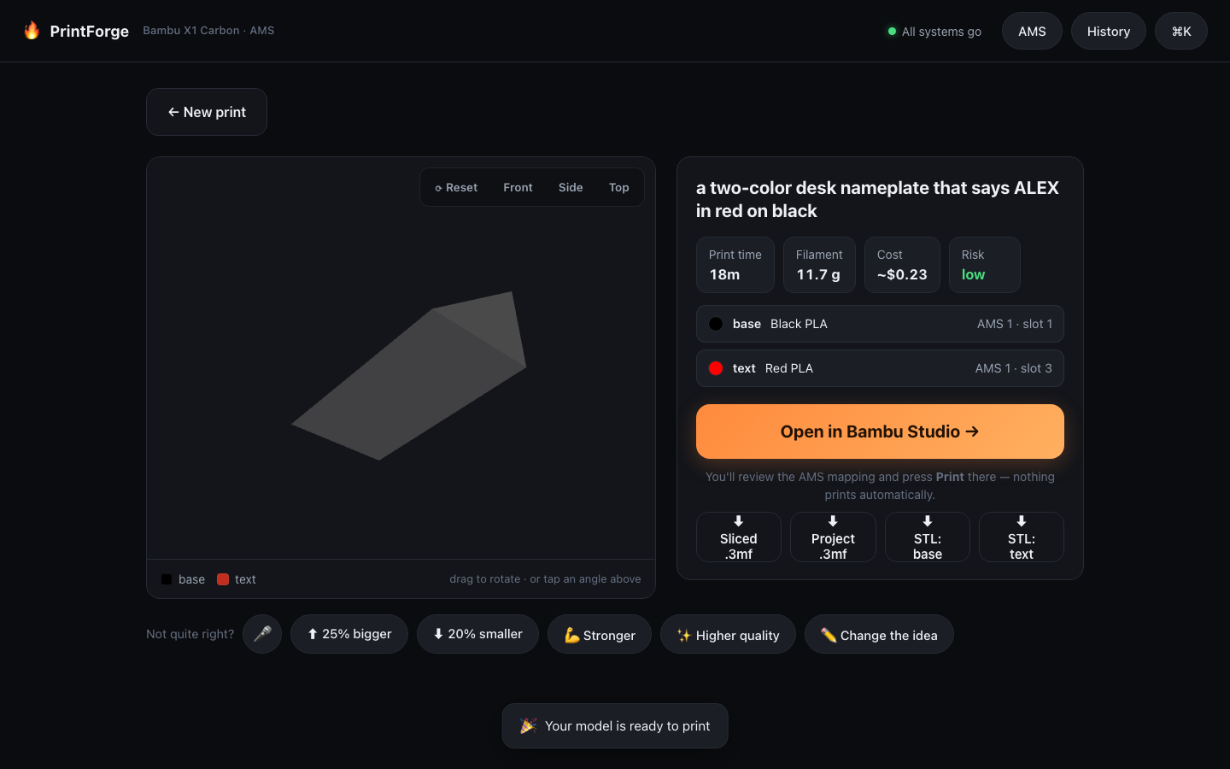
Task: Open in Bambu Studio
Action: [x=880, y=431]
